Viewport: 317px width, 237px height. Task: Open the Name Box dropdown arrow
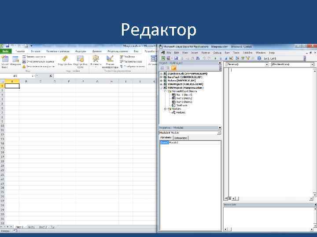33,76
